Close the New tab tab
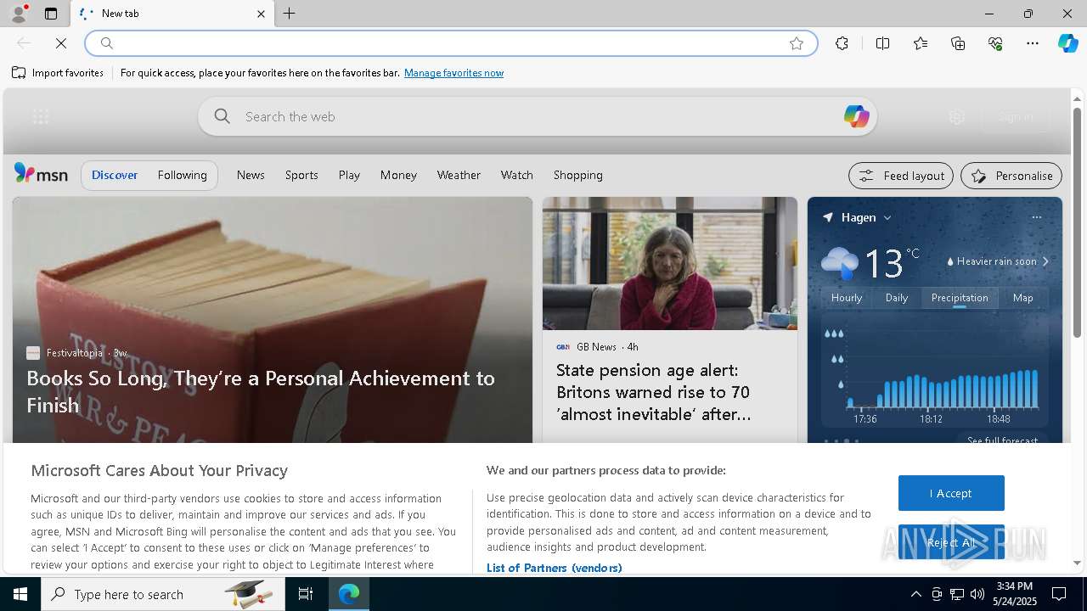This screenshot has height=611, width=1087. pos(261,14)
